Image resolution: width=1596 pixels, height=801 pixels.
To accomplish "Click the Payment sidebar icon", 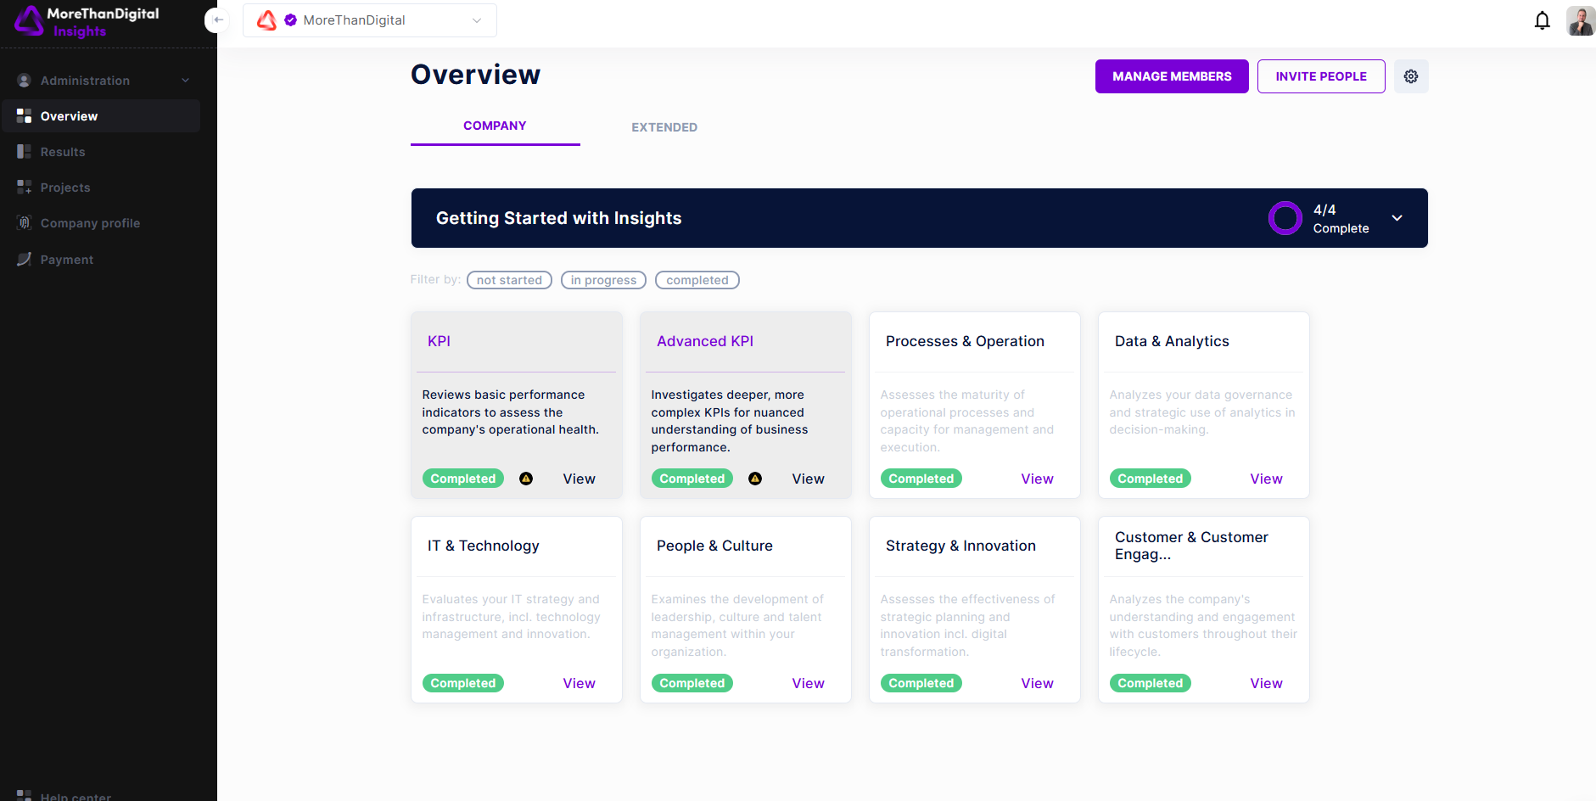I will point(24,260).
